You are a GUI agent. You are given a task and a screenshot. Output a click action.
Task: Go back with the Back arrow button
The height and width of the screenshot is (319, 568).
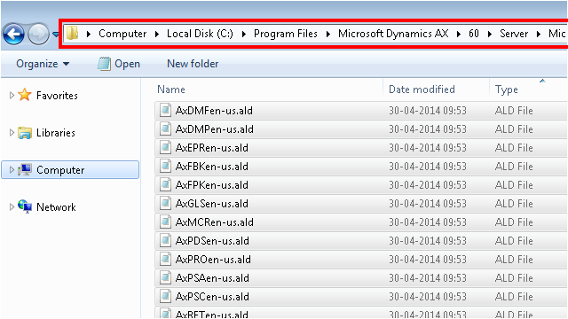pos(14,35)
